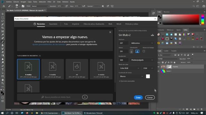Click the hue slider in Color panel
The width and height of the screenshot is (206, 115).
click(x=203, y=19)
